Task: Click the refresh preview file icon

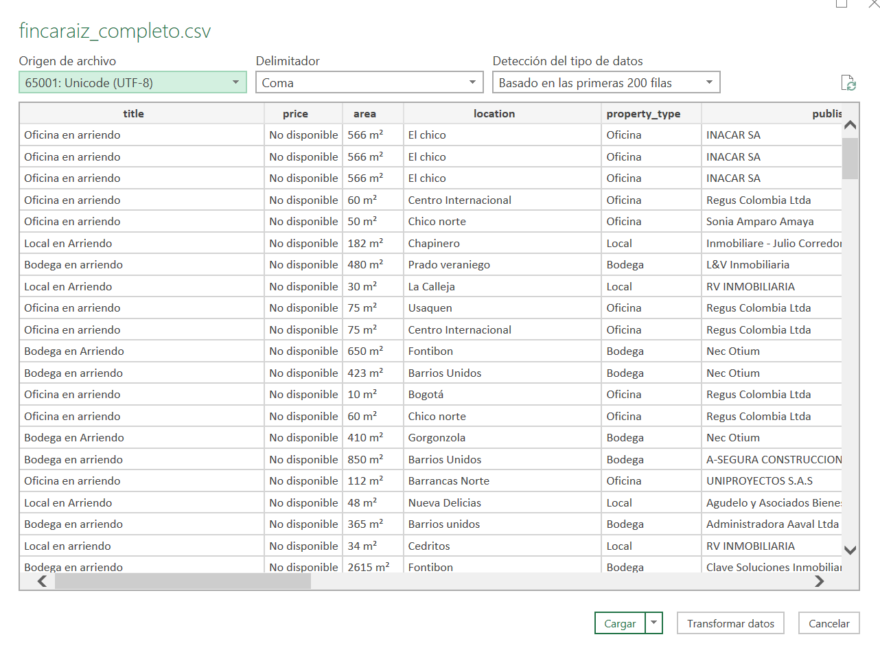Action: [x=848, y=83]
